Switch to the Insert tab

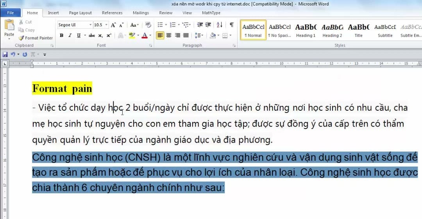point(53,13)
